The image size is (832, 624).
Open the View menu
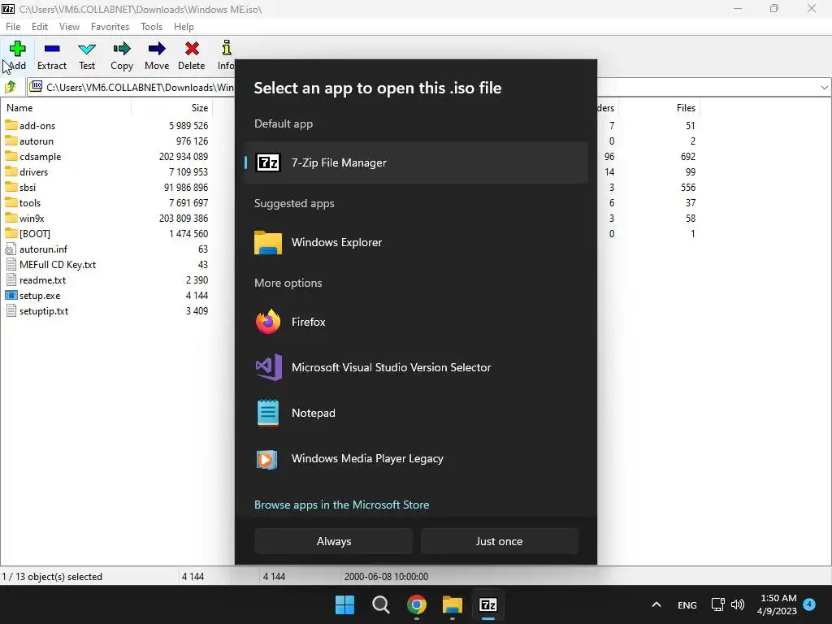(70, 27)
